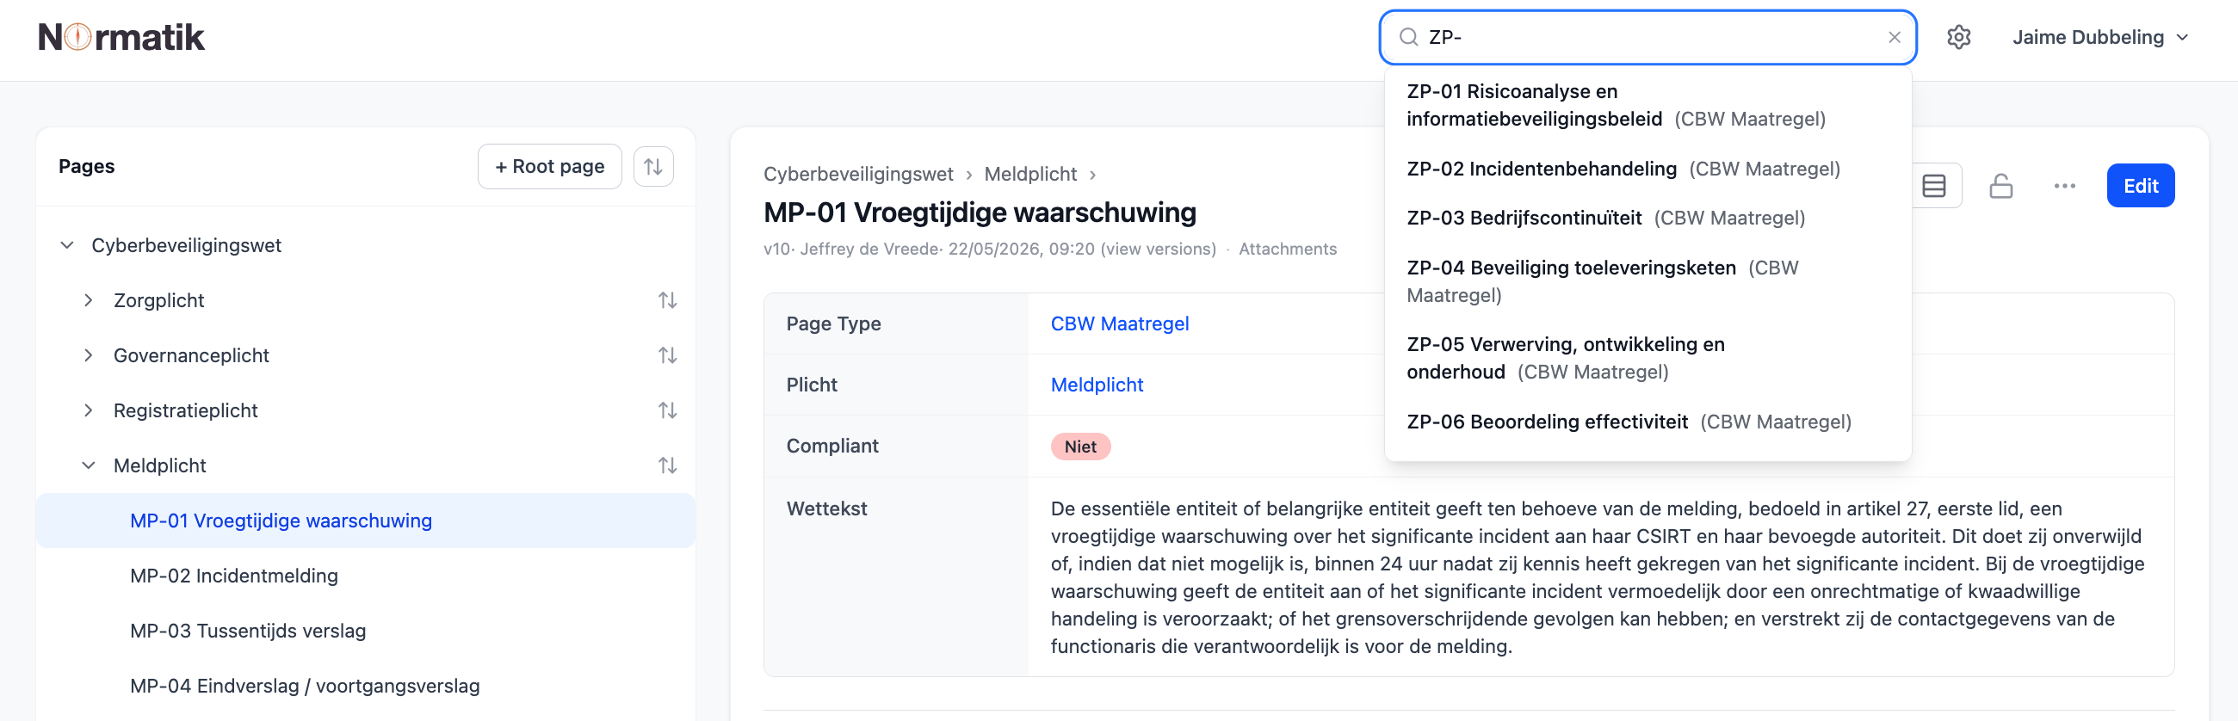This screenshot has height=721, width=2238.
Task: Open the Governanceplicht page in the tree
Action: 191,355
